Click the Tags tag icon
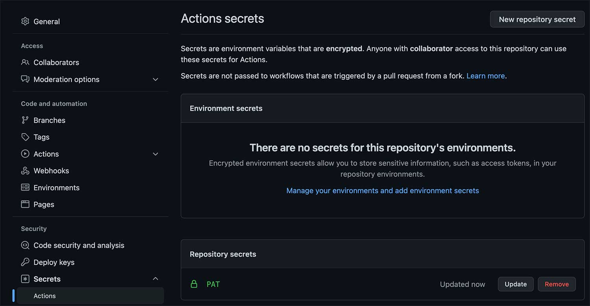This screenshot has height=306, width=590. tap(25, 137)
